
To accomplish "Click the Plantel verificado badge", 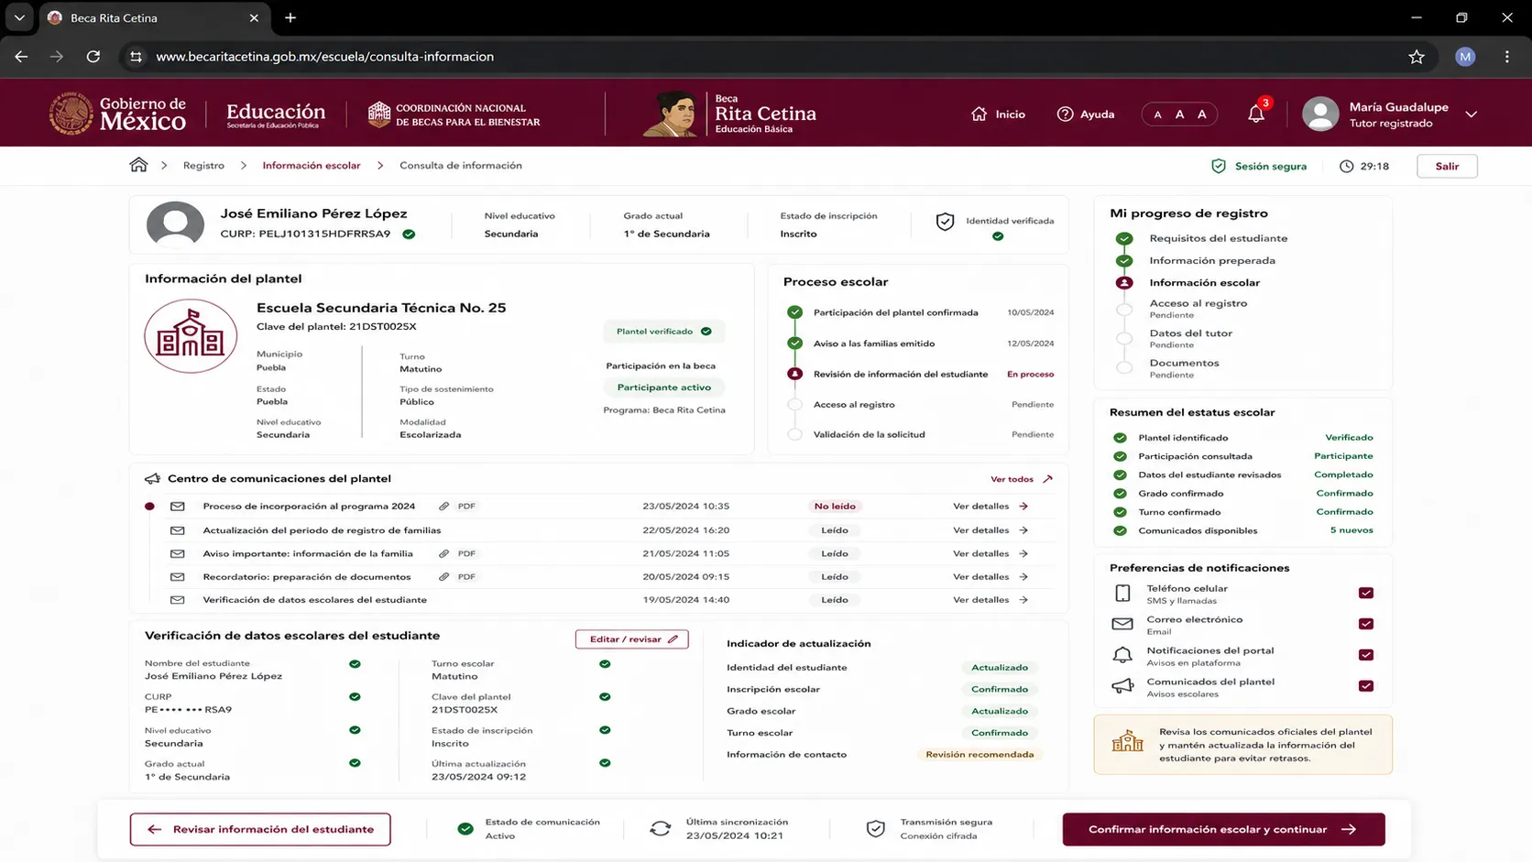I will [x=664, y=332].
